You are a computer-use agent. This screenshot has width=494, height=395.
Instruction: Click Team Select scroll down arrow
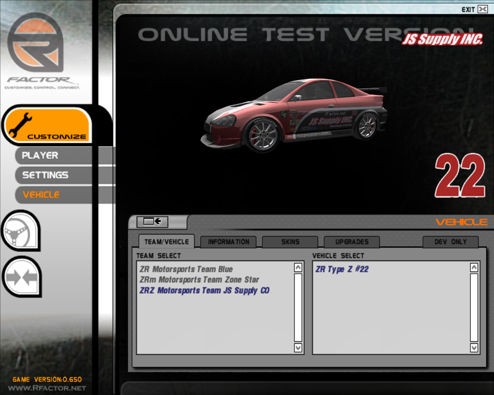pyautogui.click(x=298, y=347)
